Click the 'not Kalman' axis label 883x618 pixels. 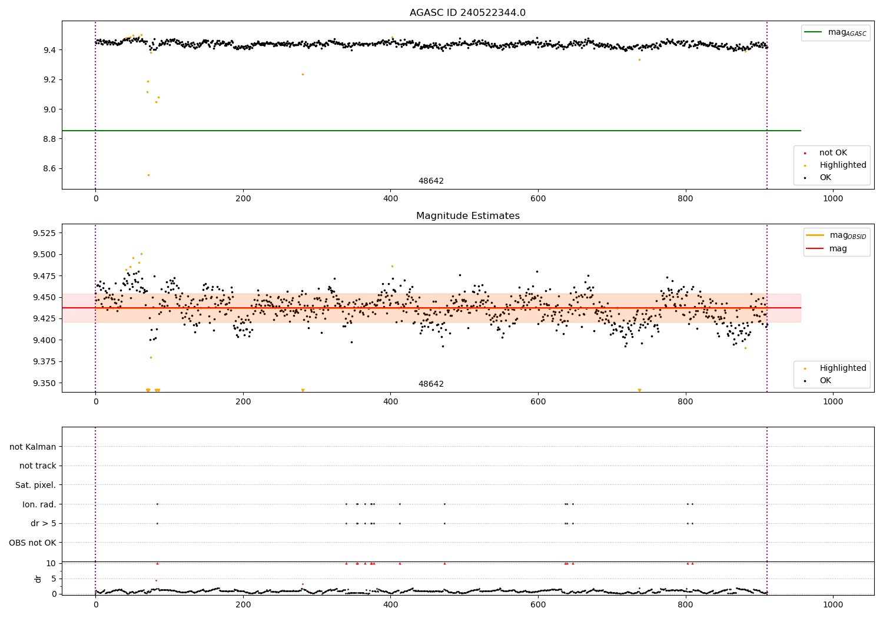click(x=33, y=447)
